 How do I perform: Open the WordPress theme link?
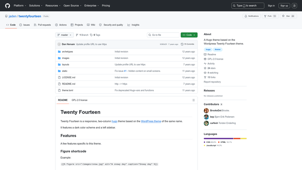click(x=151, y=121)
